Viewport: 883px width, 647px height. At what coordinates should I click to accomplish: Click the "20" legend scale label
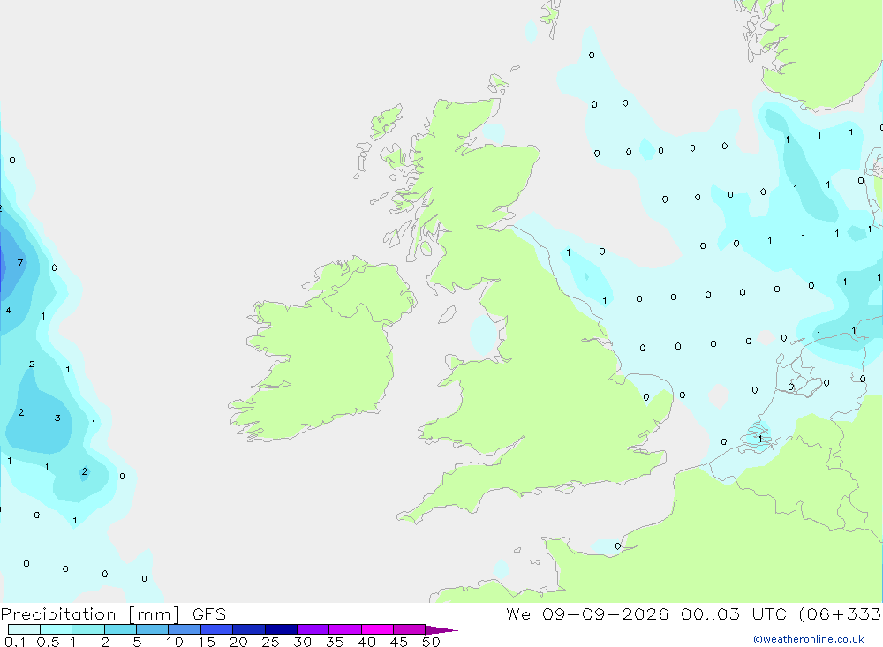pos(238,642)
